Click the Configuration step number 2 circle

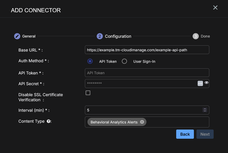coord(100,36)
